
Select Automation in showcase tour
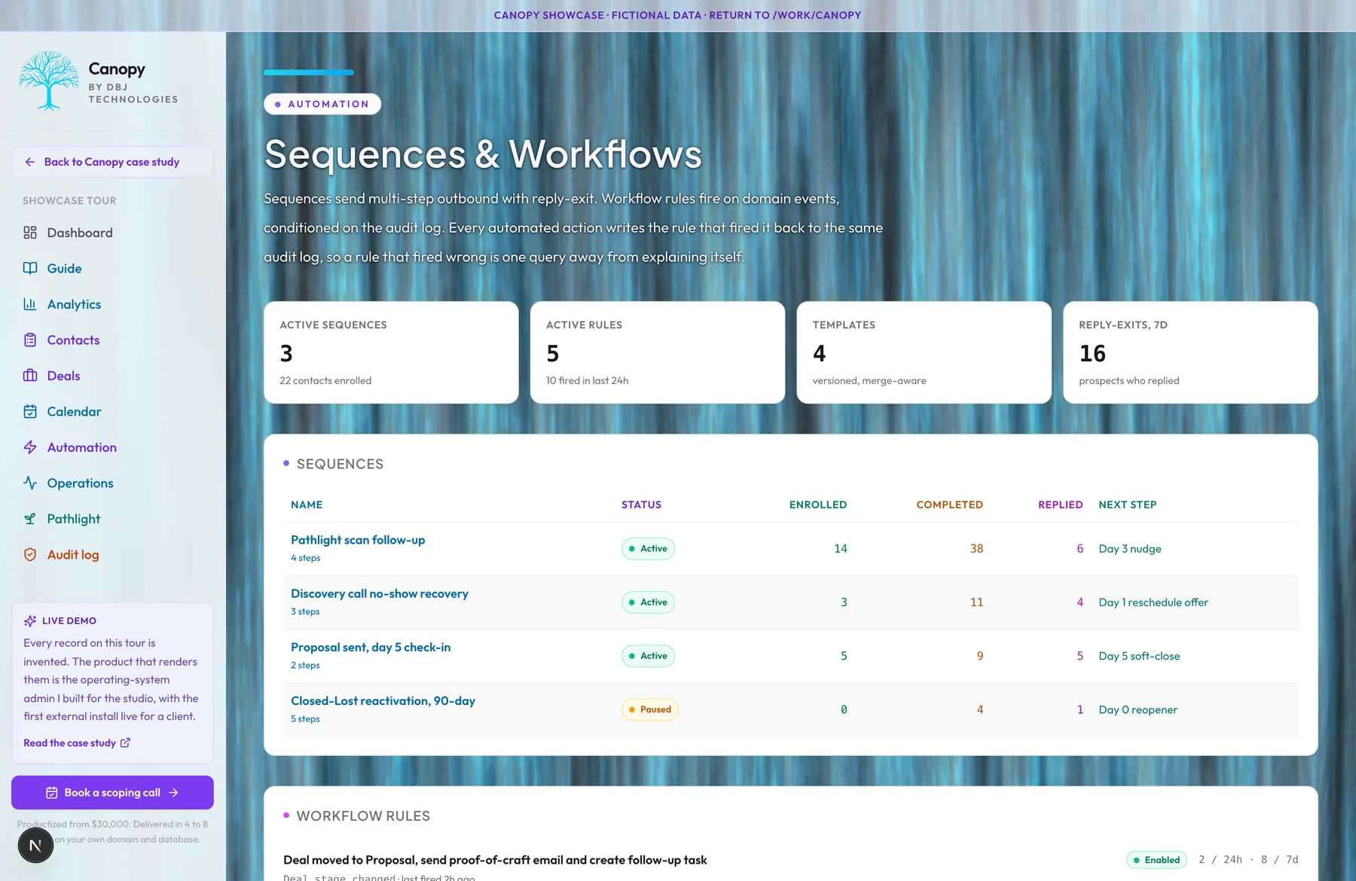point(112,447)
